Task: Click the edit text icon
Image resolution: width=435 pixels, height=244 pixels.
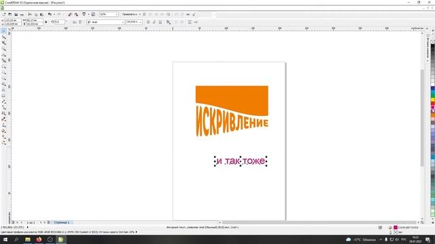Action: pos(196,22)
